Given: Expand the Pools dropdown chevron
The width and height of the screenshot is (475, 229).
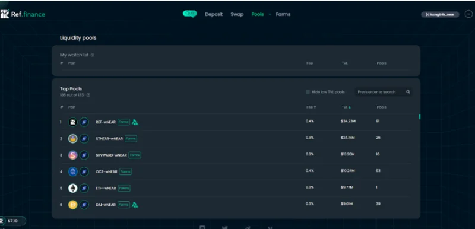Looking at the screenshot, I should pos(270,14).
